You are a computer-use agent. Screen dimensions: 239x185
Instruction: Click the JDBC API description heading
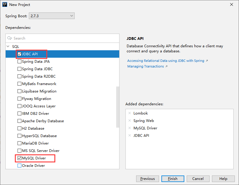(135, 38)
